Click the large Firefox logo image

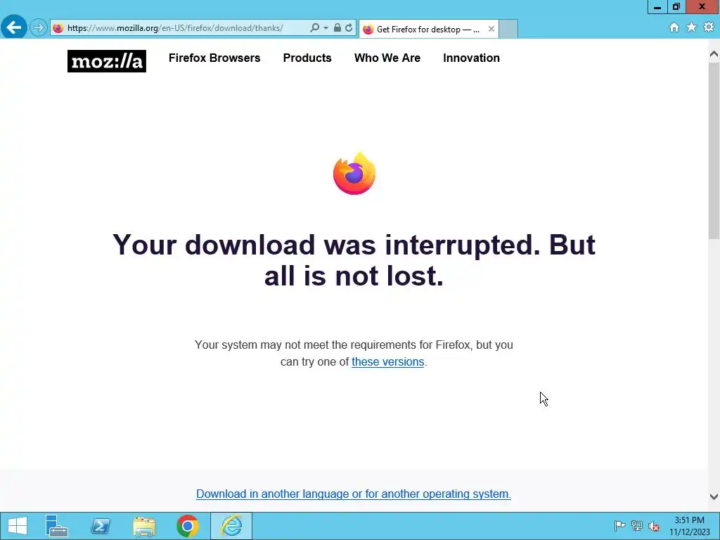coord(354,173)
